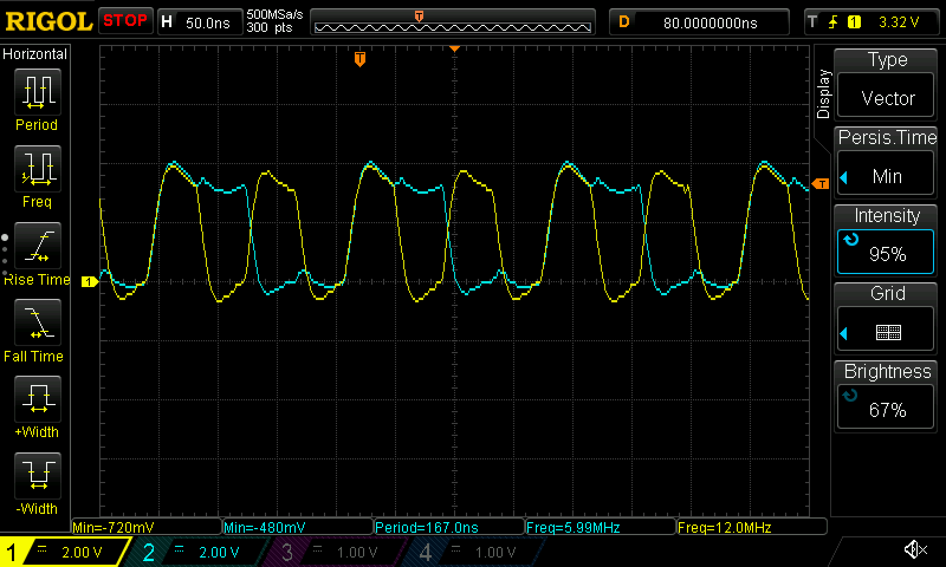Select the Period measurement icon

tap(37, 93)
